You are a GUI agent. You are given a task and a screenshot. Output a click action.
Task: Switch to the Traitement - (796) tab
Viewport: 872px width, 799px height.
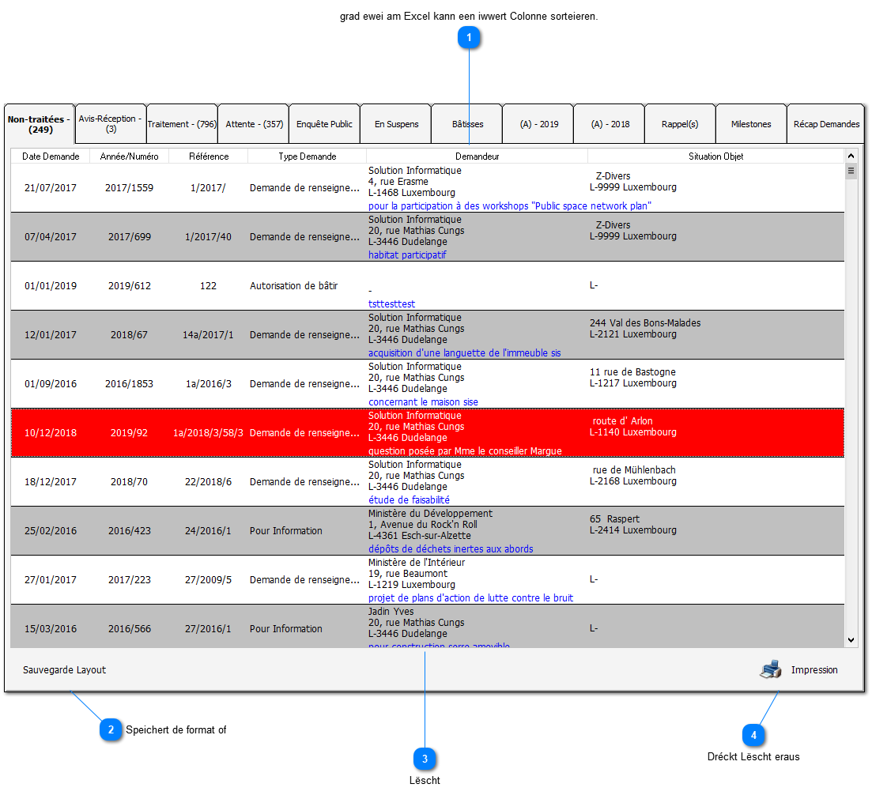click(182, 124)
